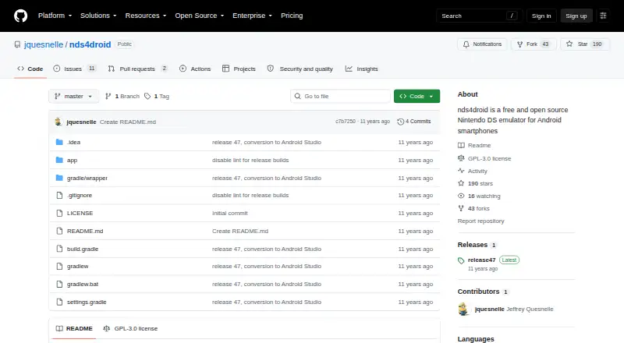This screenshot has height=343, width=624.
Task: Switch to the Issues tab
Action: pyautogui.click(x=75, y=69)
